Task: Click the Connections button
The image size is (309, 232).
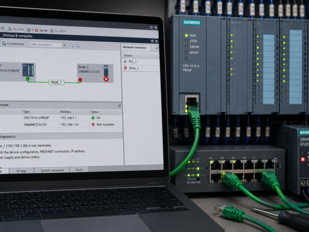Action: [x=13, y=44]
